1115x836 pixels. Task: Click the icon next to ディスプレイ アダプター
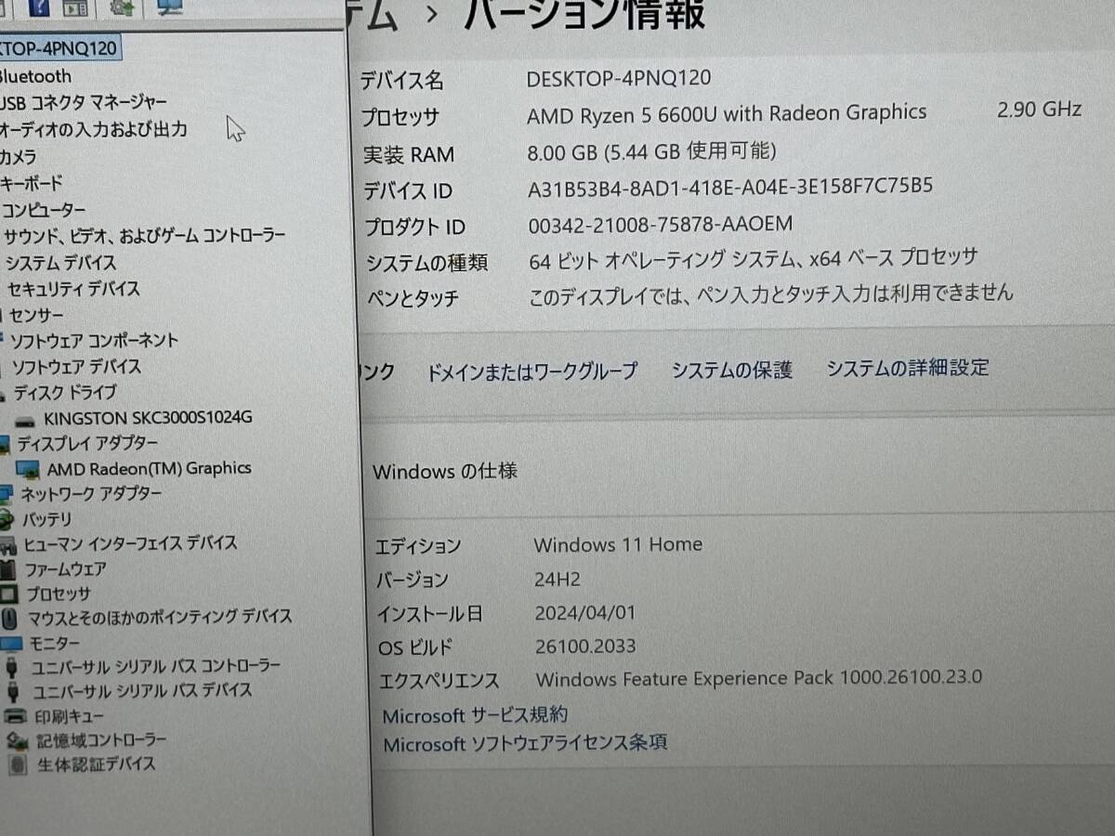5,444
